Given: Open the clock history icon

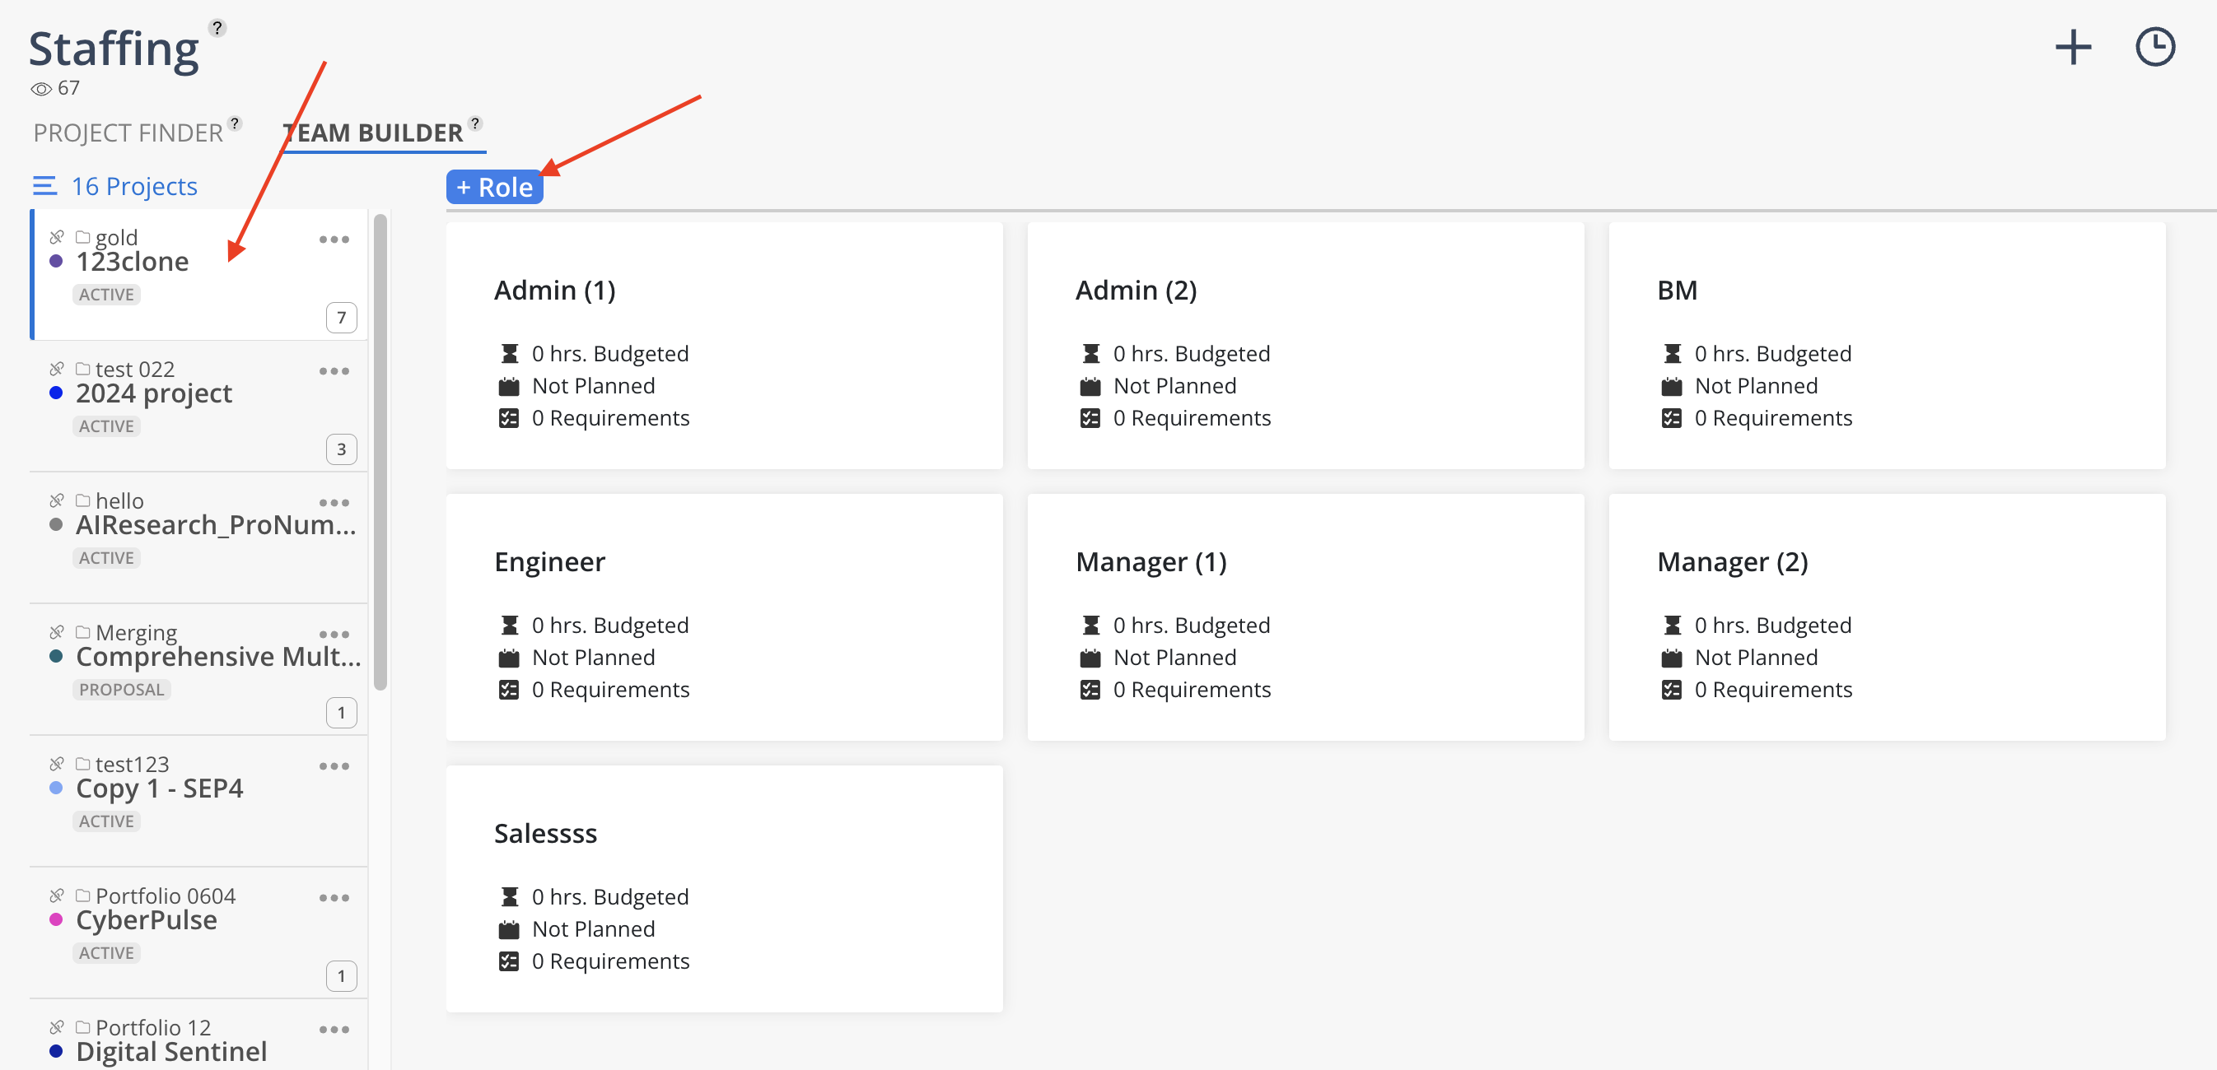Looking at the screenshot, I should click(2155, 47).
